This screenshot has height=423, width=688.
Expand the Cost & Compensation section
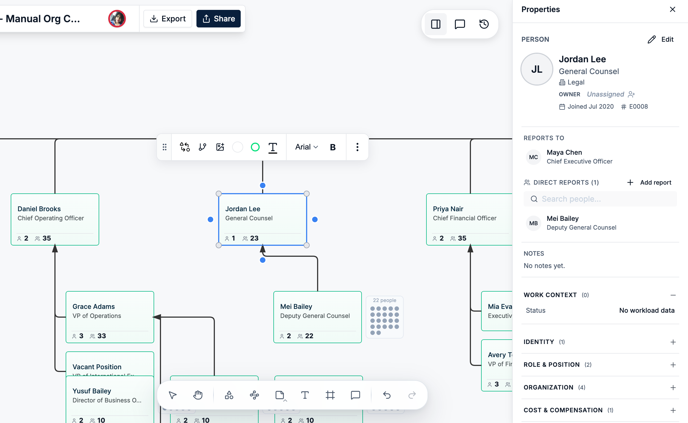pyautogui.click(x=673, y=410)
